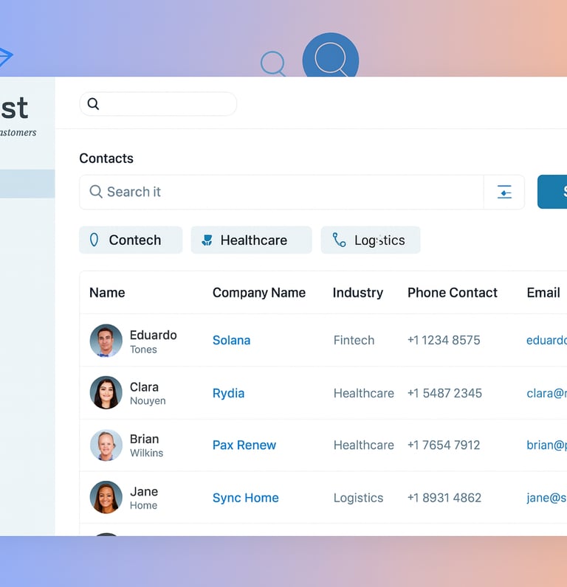Select the highlighted sidebar menu item
567x587 pixels.
click(27, 184)
